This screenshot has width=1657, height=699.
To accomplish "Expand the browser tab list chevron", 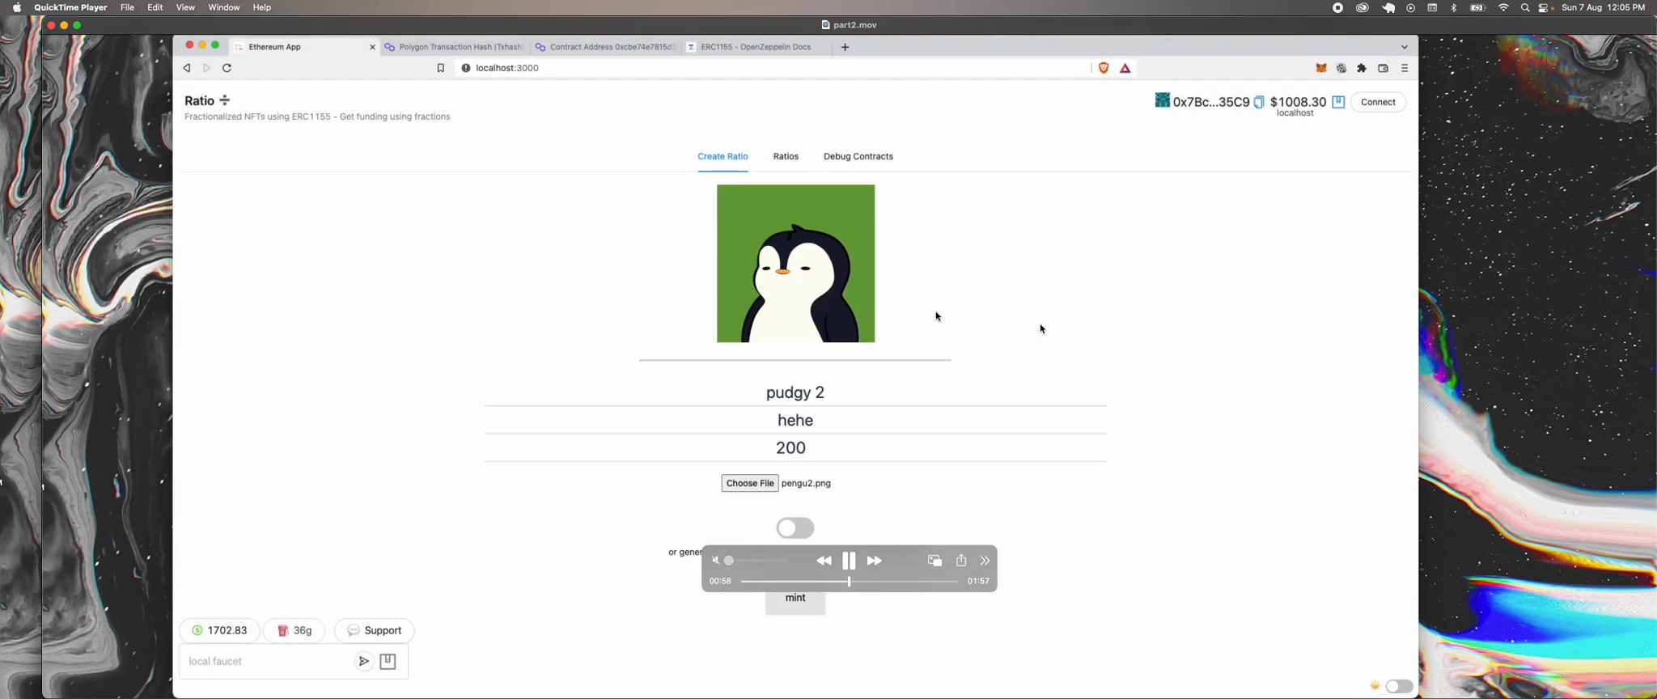I will pos(1405,47).
